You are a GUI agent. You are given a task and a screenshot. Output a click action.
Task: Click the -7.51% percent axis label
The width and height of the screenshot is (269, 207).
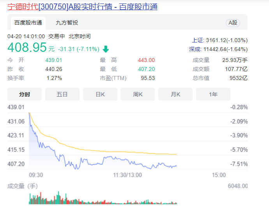click(x=239, y=164)
